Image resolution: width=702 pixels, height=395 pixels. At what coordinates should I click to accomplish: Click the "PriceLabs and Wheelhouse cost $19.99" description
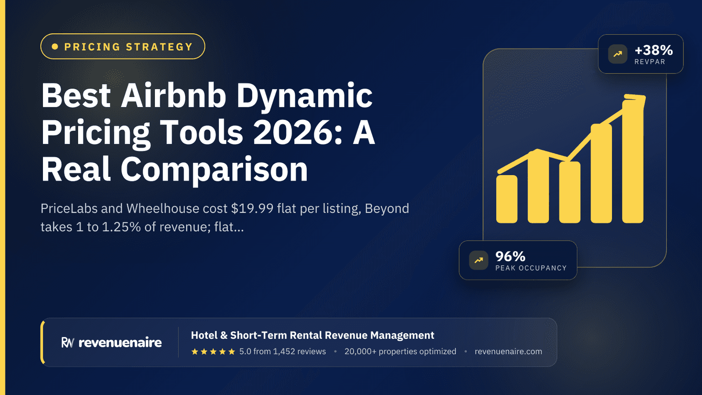(x=225, y=218)
